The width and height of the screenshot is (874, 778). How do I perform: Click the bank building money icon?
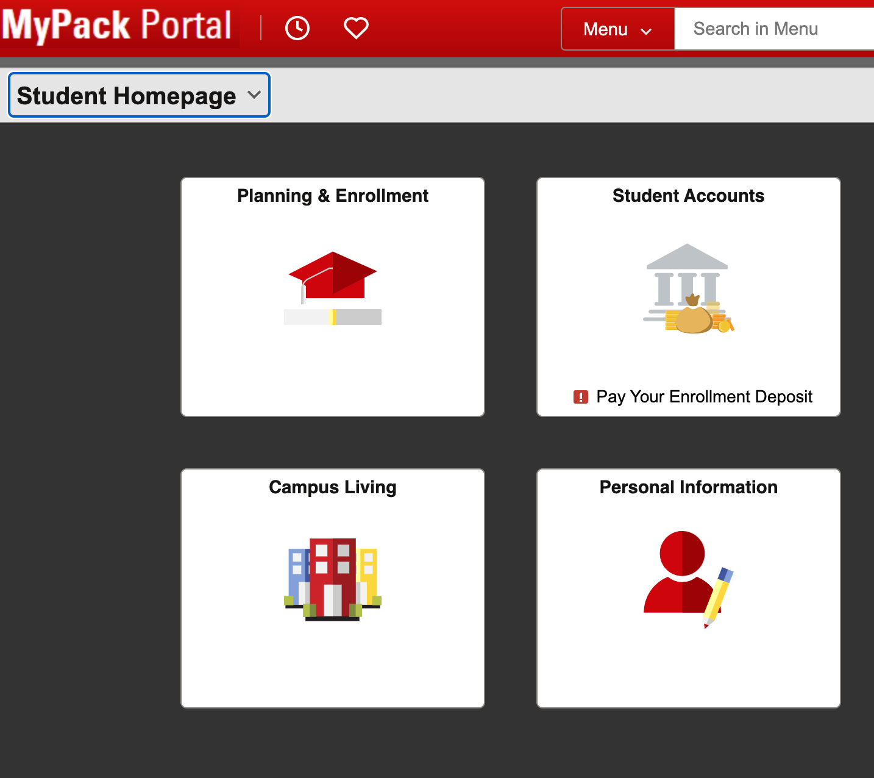[689, 288]
